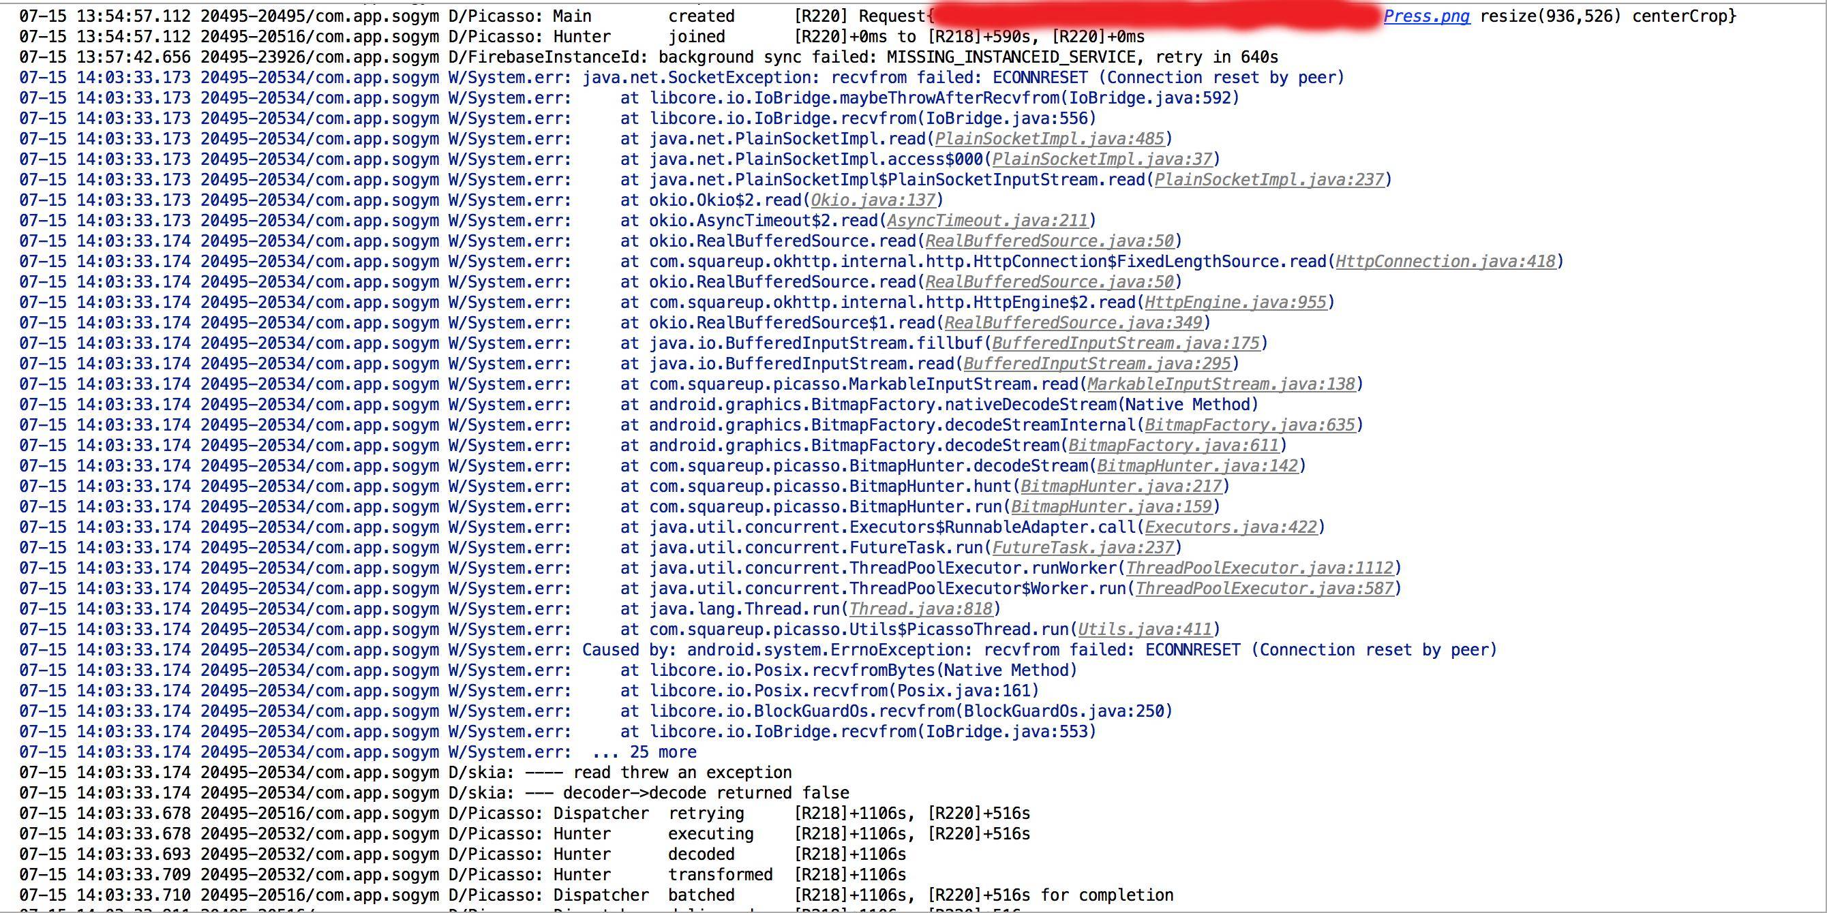The image size is (1827, 913).
Task: Open the RealBufferedSource.java:349 link
Action: [1073, 323]
